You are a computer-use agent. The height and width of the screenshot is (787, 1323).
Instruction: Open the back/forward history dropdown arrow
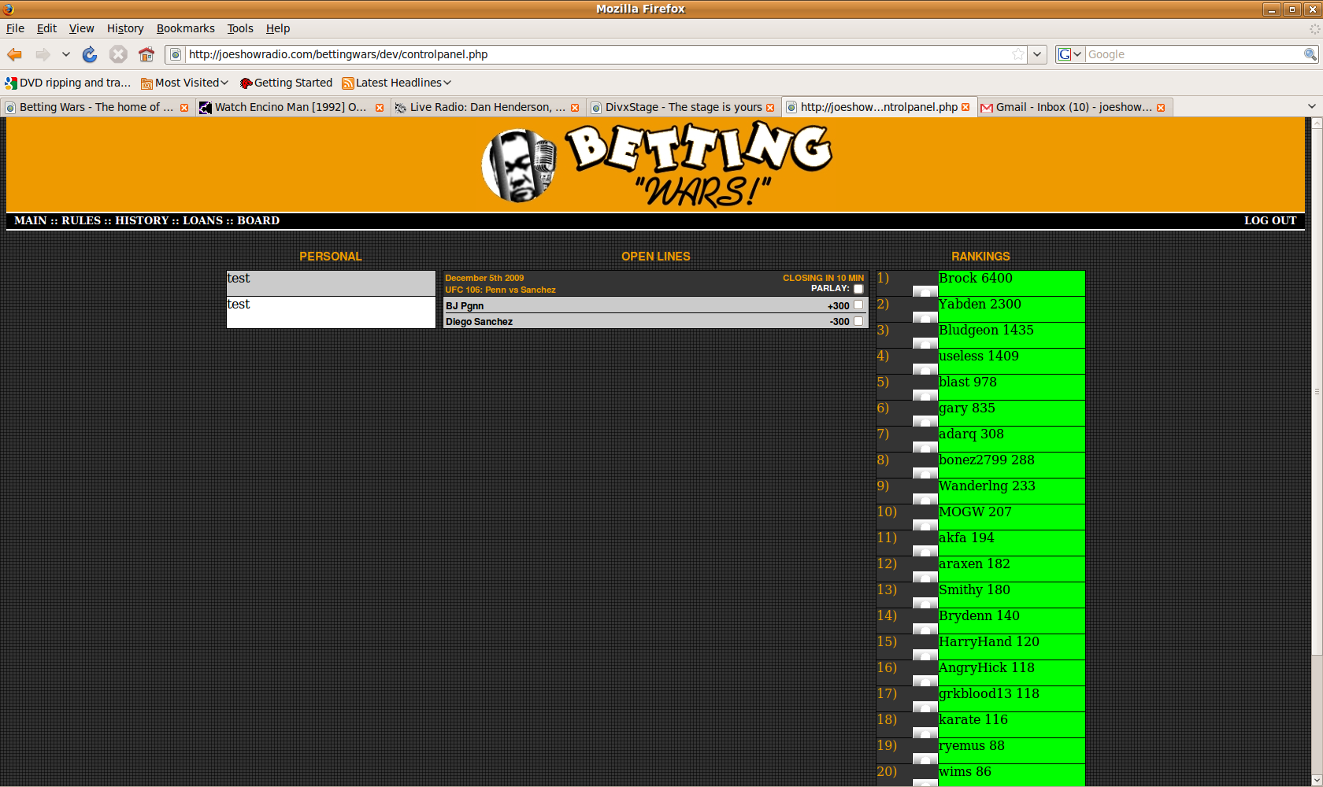(x=66, y=54)
